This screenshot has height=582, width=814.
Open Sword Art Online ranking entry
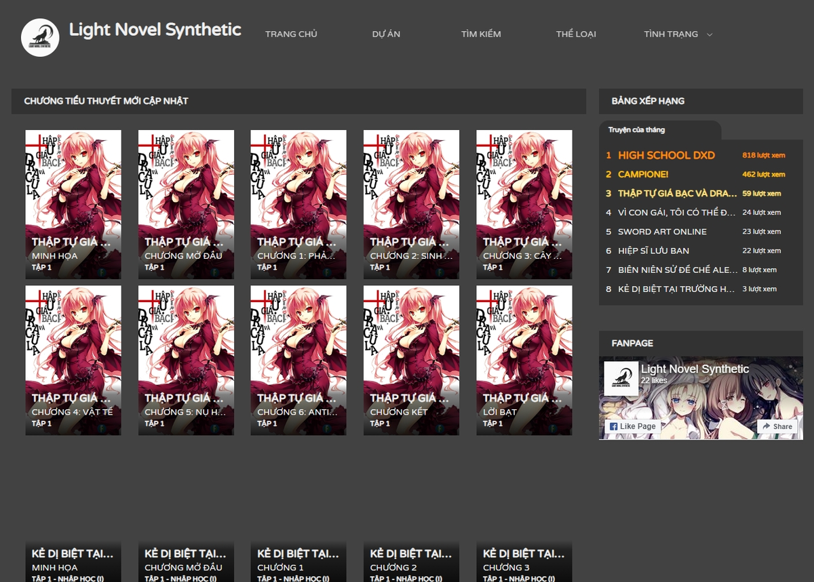point(662,232)
